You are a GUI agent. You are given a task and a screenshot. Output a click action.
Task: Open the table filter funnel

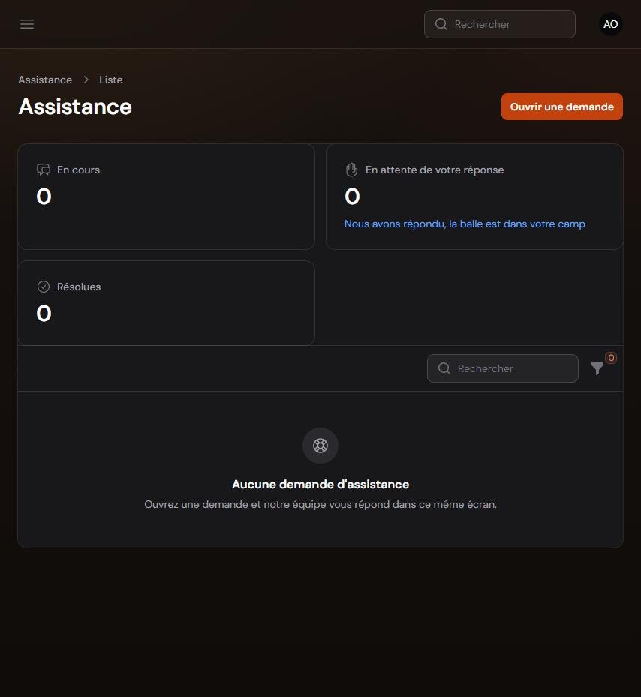click(x=597, y=368)
